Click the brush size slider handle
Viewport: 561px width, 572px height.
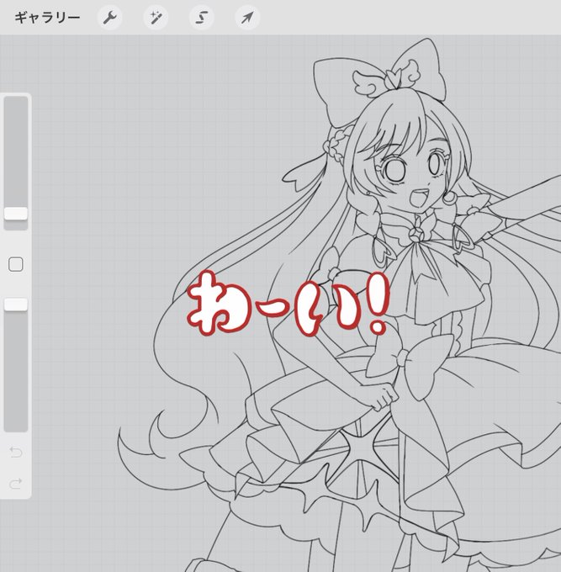(x=16, y=214)
